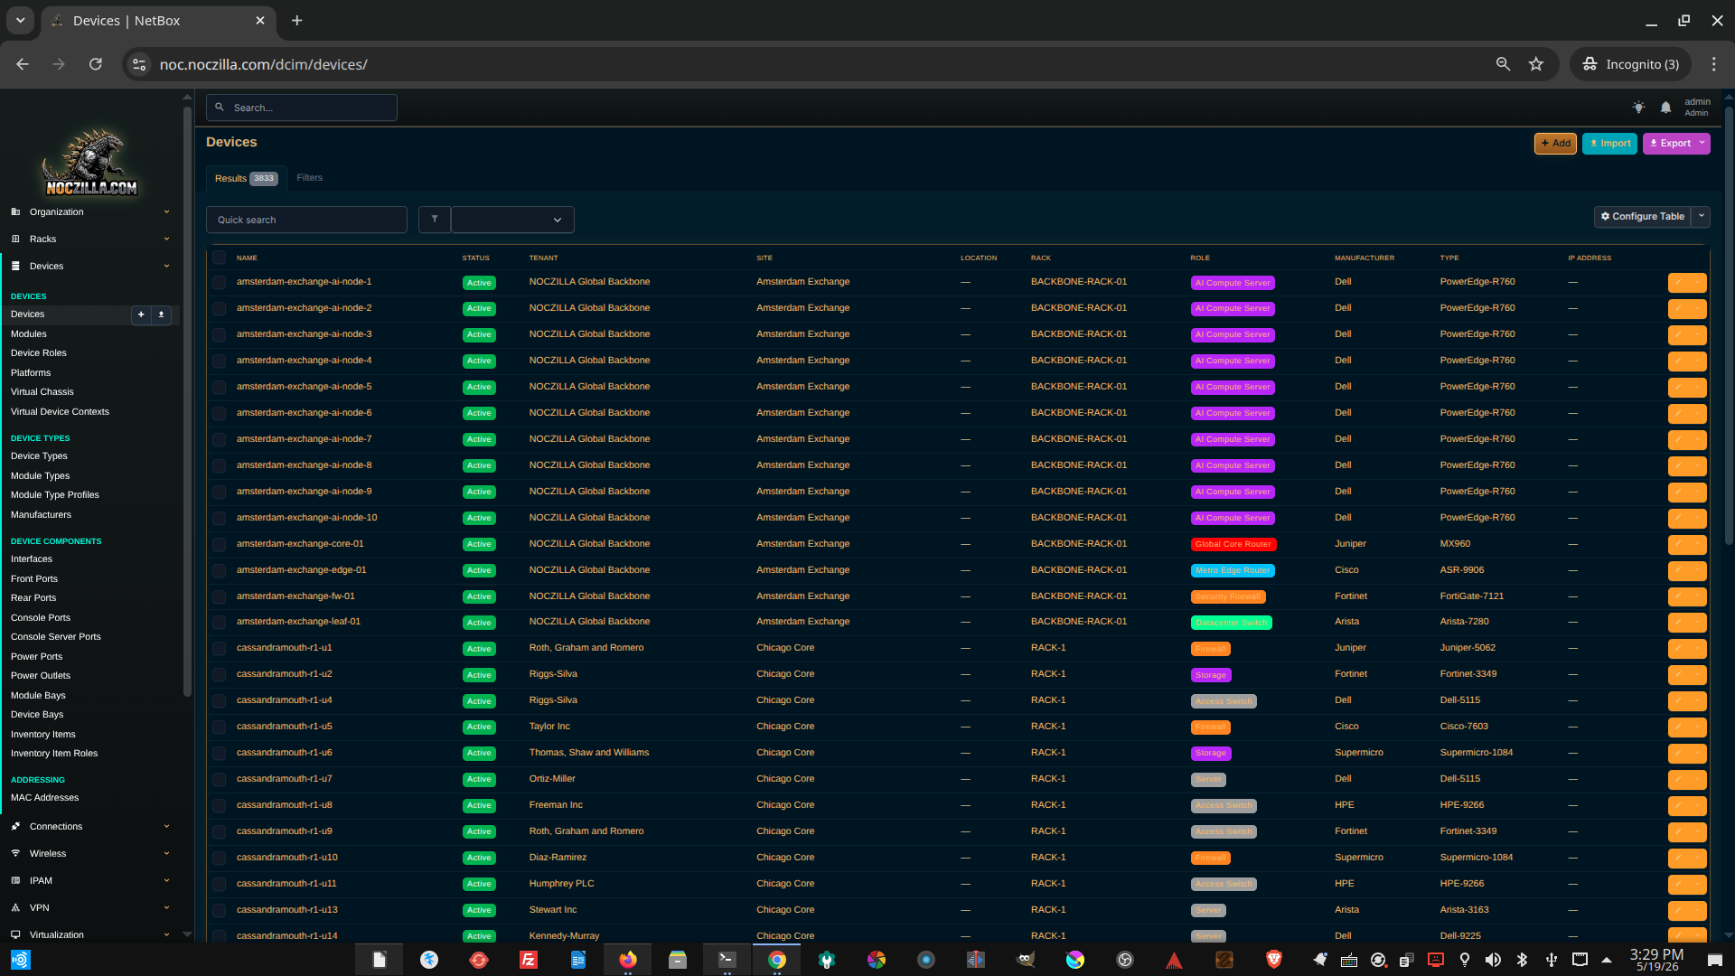Open the Bluetooth tray icon
The width and height of the screenshot is (1735, 976).
tap(1522, 960)
